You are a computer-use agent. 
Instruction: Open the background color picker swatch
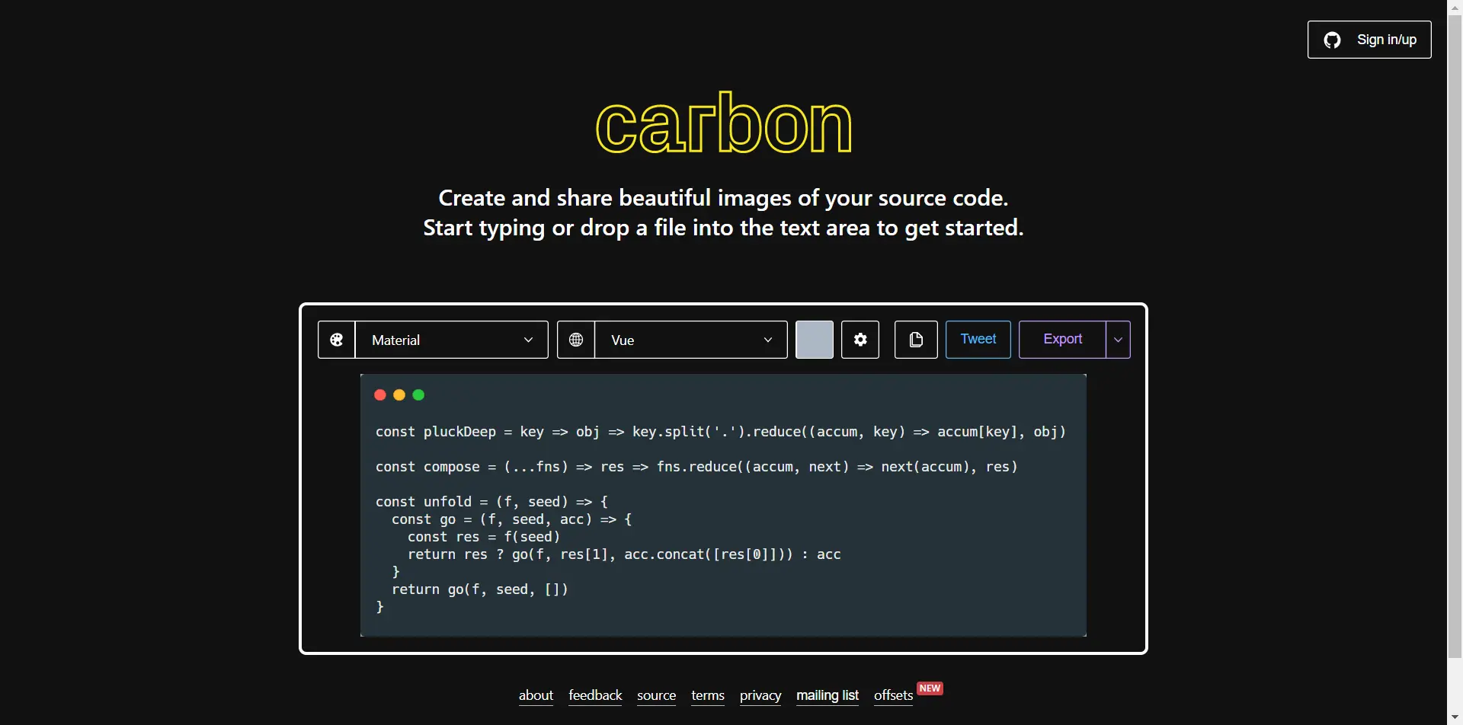815,340
